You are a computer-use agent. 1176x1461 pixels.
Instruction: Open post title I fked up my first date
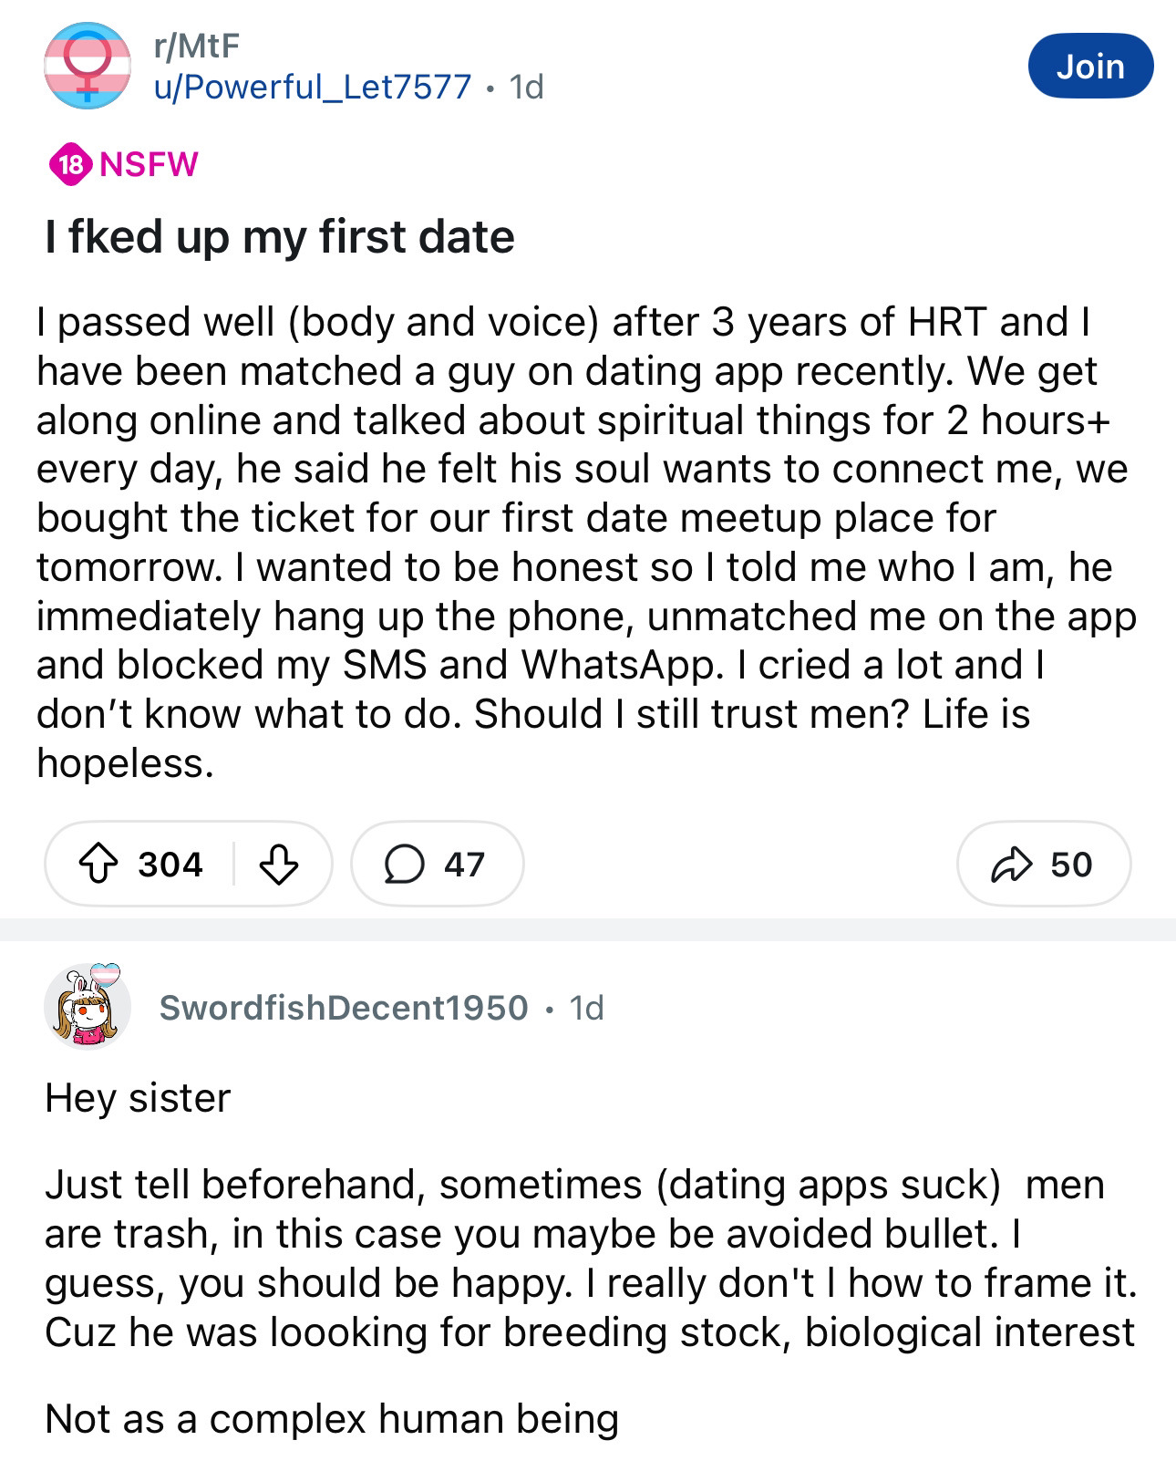point(280,237)
